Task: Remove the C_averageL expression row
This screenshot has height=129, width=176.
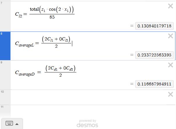Action: click(170, 36)
